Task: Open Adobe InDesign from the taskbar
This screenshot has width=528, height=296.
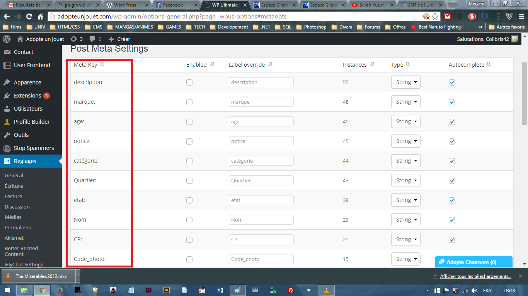Action: [149, 290]
